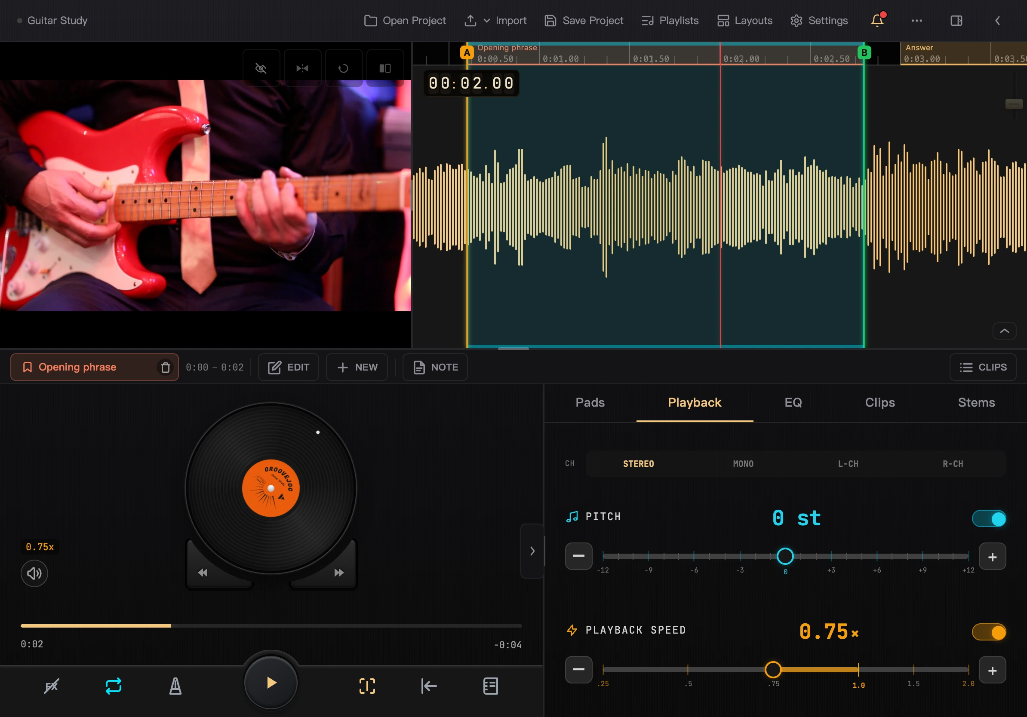Click the Guitar Study project title
1027x717 pixels.
[x=57, y=21]
